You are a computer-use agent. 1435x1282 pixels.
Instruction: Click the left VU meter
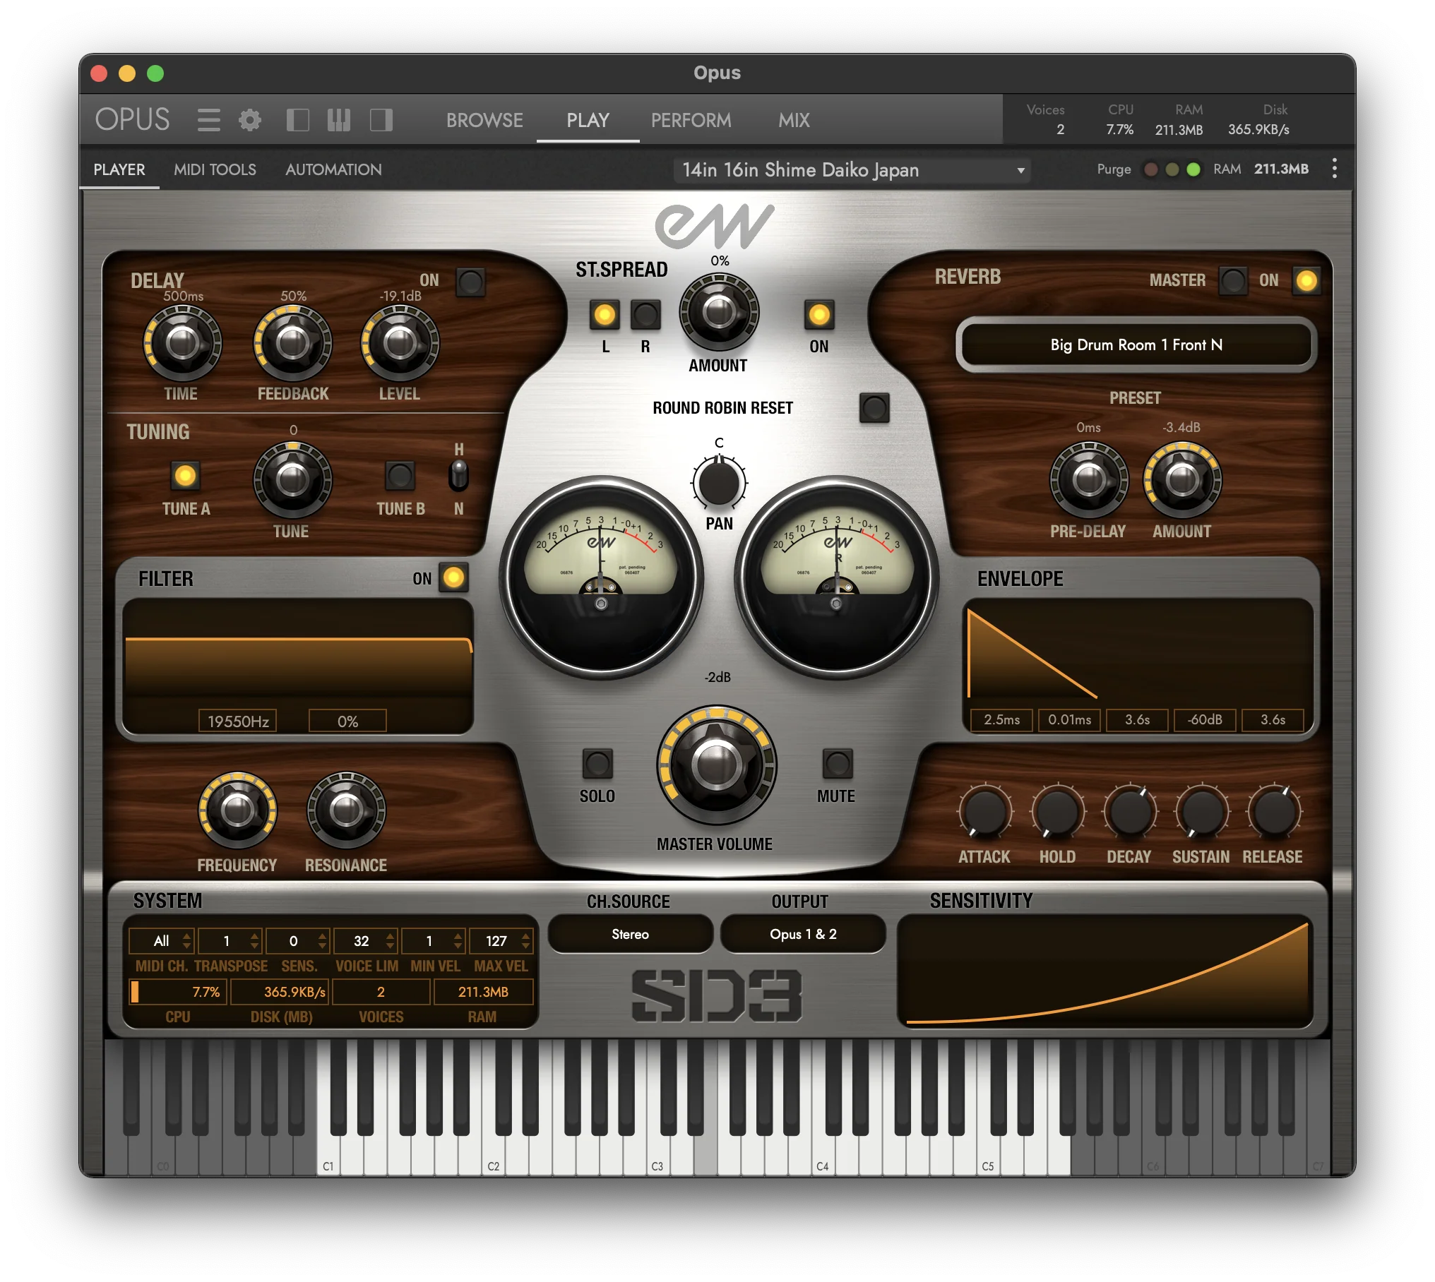(601, 577)
